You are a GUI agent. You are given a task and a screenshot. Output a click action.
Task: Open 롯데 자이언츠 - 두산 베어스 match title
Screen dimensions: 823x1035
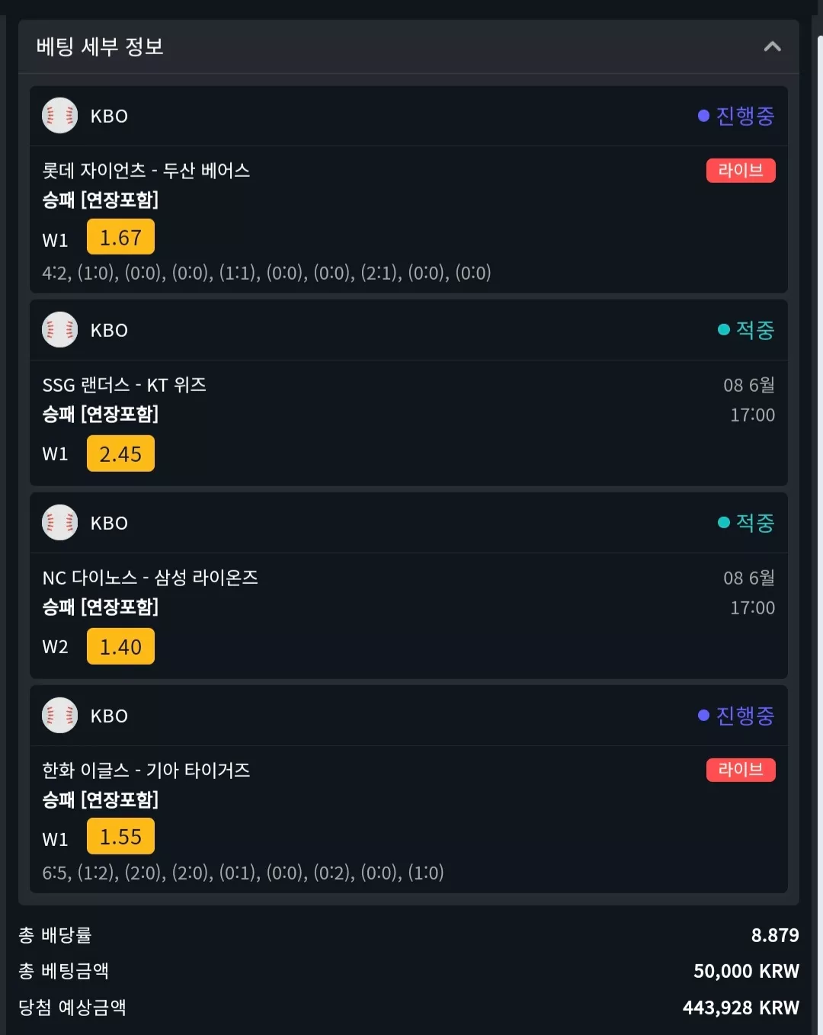pyautogui.click(x=146, y=170)
